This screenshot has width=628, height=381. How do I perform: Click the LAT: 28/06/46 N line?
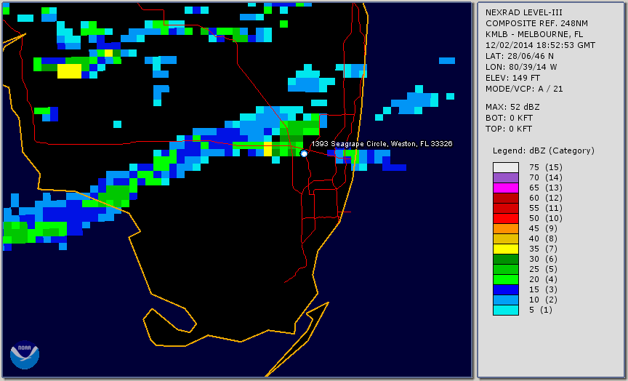(x=520, y=56)
